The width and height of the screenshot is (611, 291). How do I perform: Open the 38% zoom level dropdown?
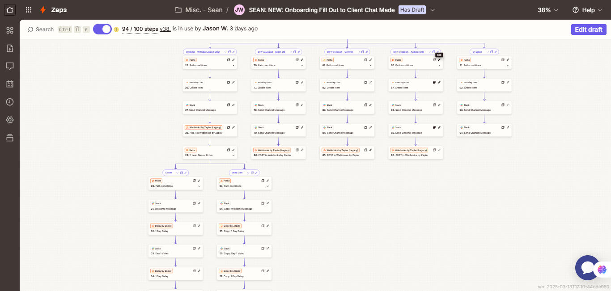coord(547,10)
